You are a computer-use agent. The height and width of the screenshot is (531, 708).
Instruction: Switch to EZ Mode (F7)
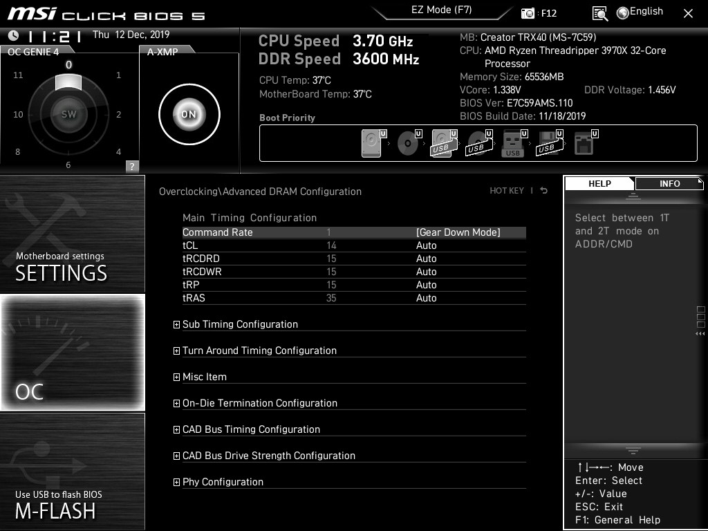point(441,10)
